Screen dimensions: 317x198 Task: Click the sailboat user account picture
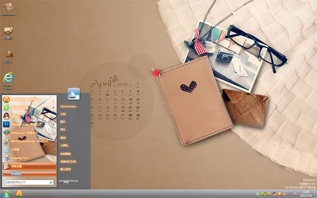click(x=74, y=94)
